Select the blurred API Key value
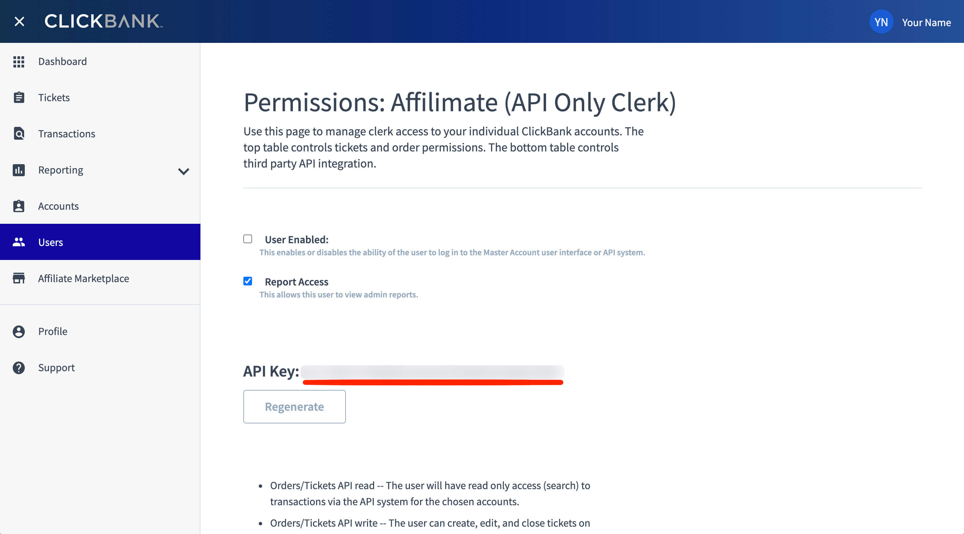The image size is (964, 534). (433, 372)
